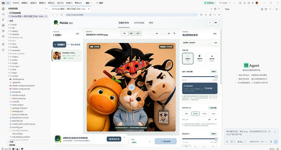Open the agent mode dropdown in chat input
Screen dimensions: 281x150
click(x=241, y=141)
